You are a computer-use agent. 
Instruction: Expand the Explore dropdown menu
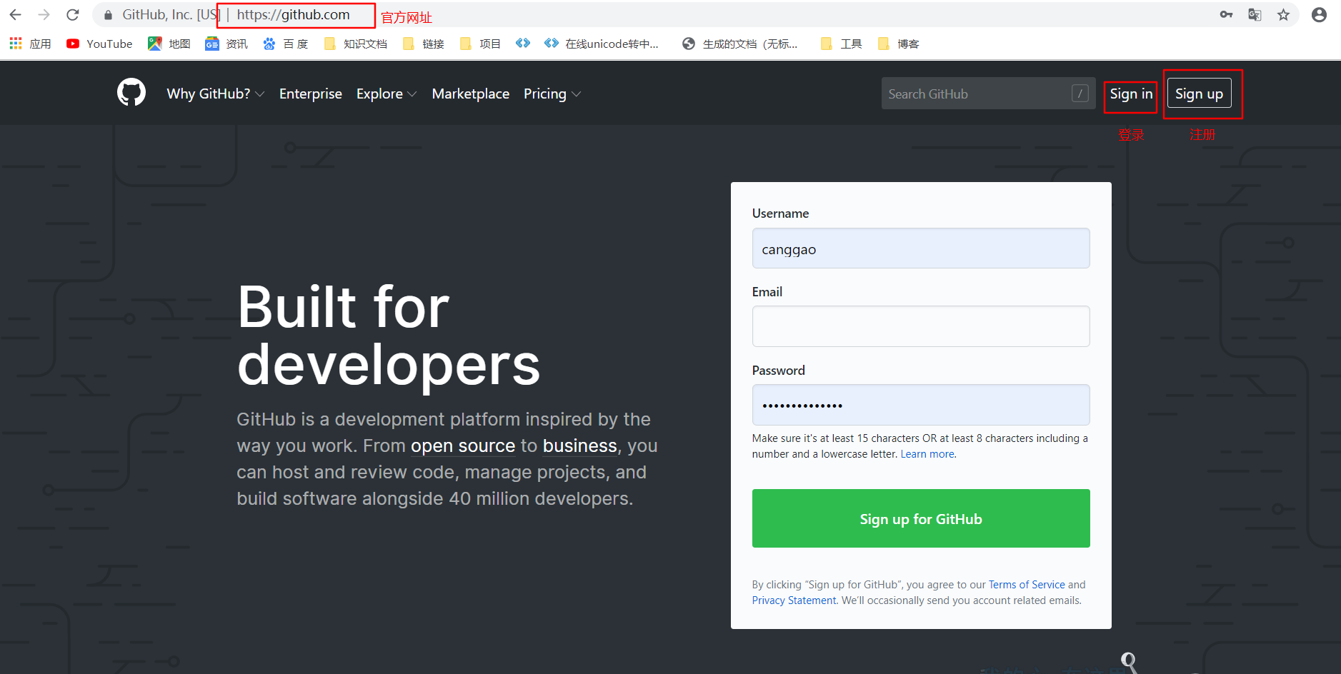(387, 94)
